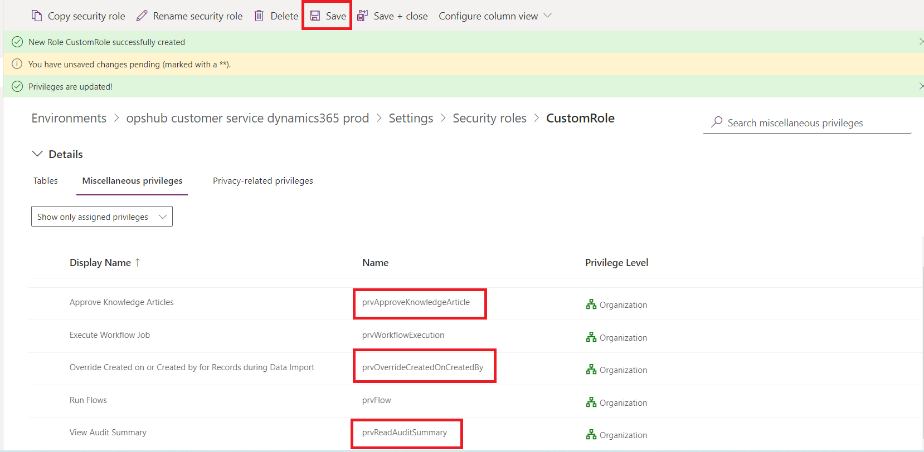Click the Save floppy disk icon
924x452 pixels.
click(x=315, y=16)
